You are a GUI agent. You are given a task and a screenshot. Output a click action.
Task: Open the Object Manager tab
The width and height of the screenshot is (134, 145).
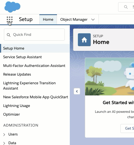point(74,20)
